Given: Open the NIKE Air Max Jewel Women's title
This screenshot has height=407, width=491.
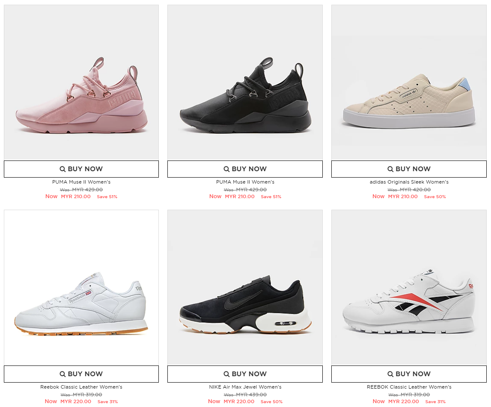Looking at the screenshot, I should 245,387.
